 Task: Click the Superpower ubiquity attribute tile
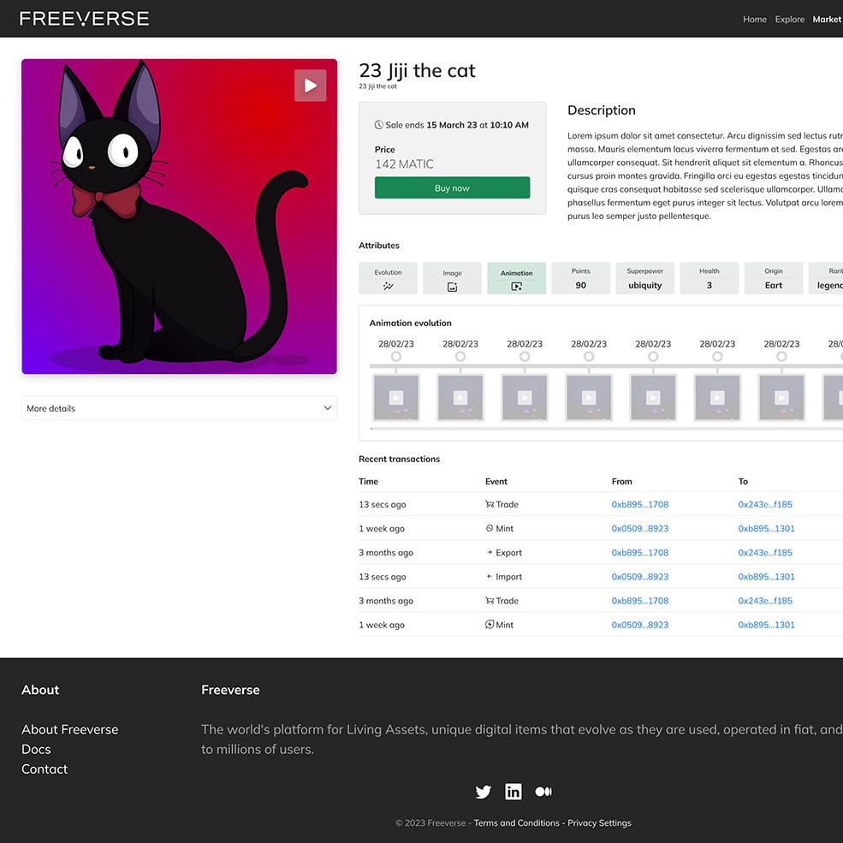[x=644, y=279]
